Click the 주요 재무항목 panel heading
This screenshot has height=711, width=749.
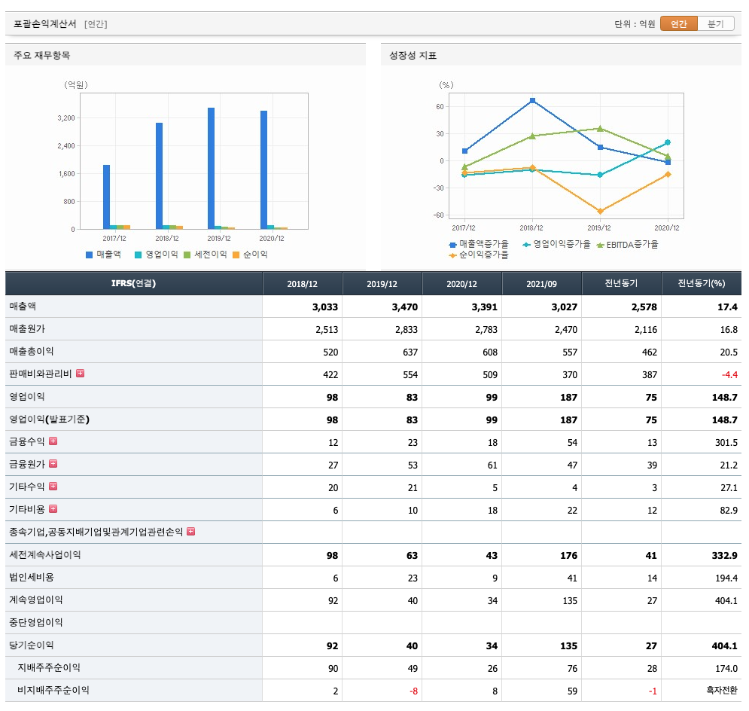42,55
